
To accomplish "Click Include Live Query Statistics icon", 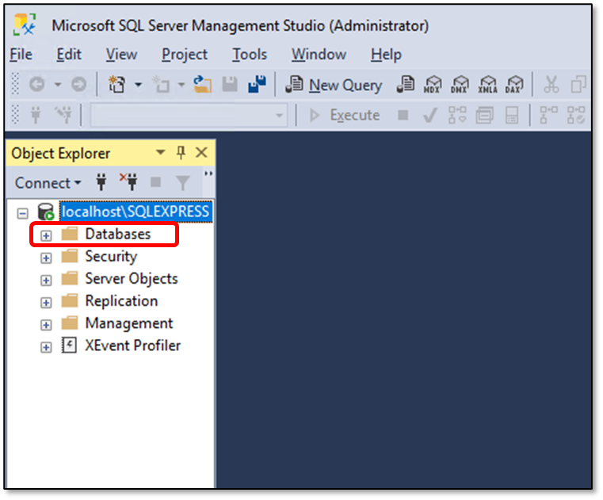I will 576,115.
